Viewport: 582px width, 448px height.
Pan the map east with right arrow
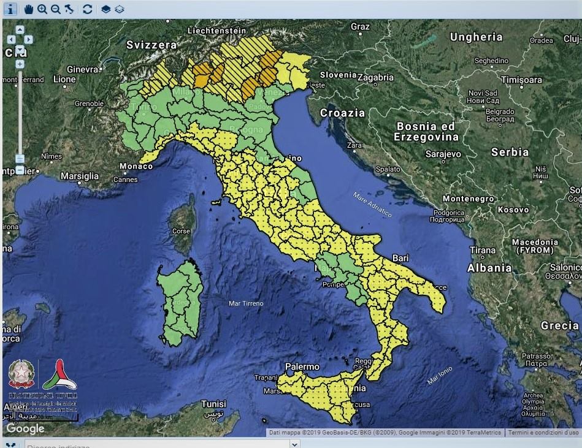[x=29, y=39]
